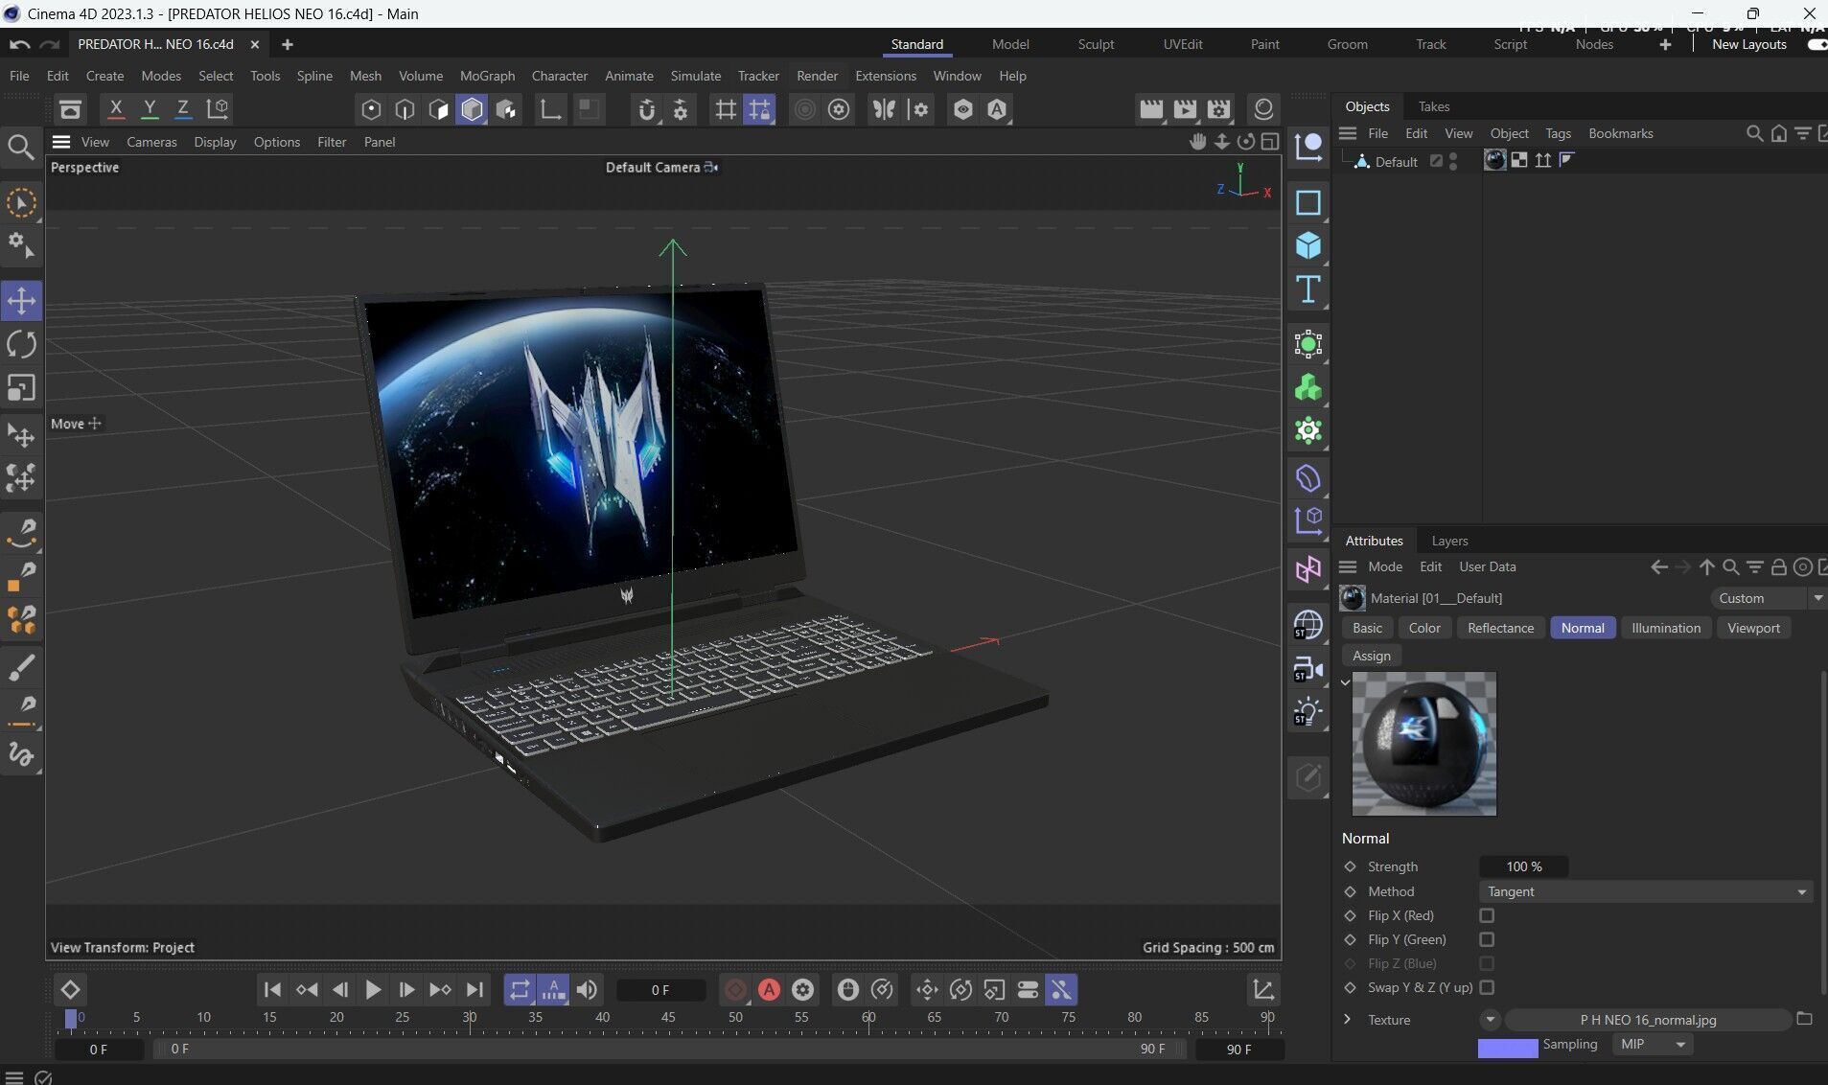This screenshot has height=1085, width=1828.
Task: Open the Simulate menu
Action: [695, 76]
